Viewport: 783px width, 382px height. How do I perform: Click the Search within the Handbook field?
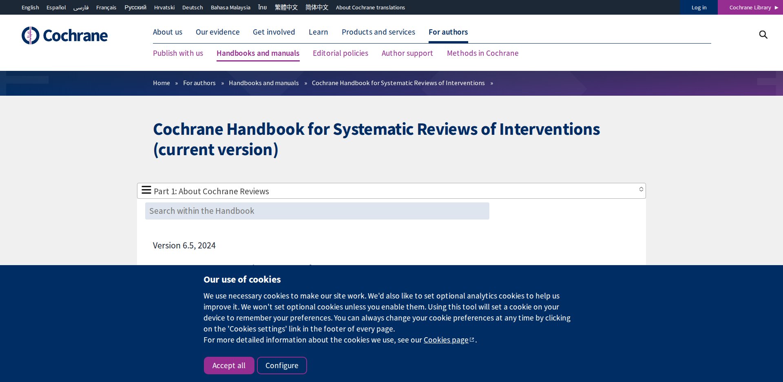coord(317,211)
